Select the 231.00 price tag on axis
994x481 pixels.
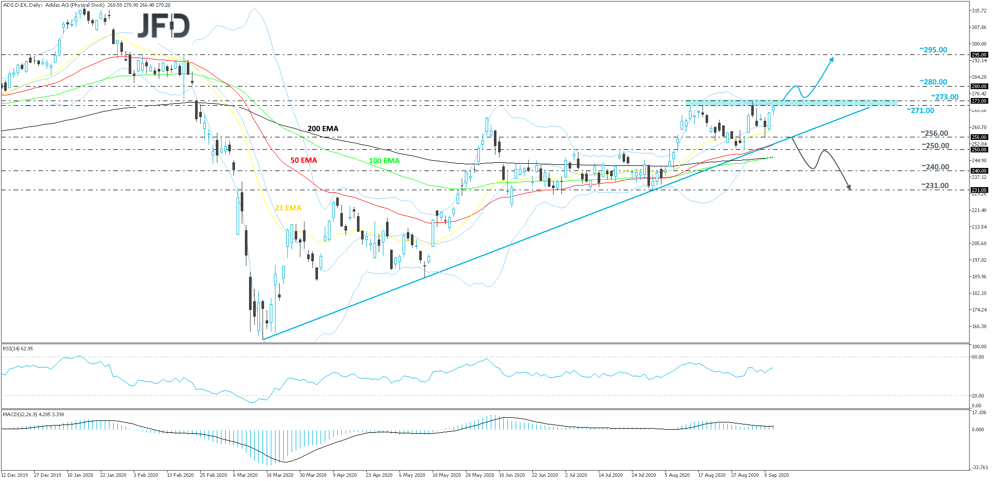(x=979, y=190)
